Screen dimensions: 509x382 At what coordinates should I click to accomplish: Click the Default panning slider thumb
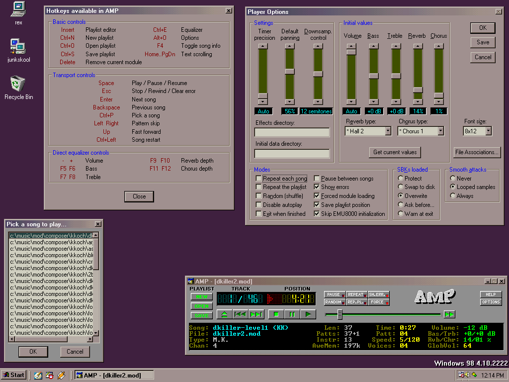tap(290, 72)
